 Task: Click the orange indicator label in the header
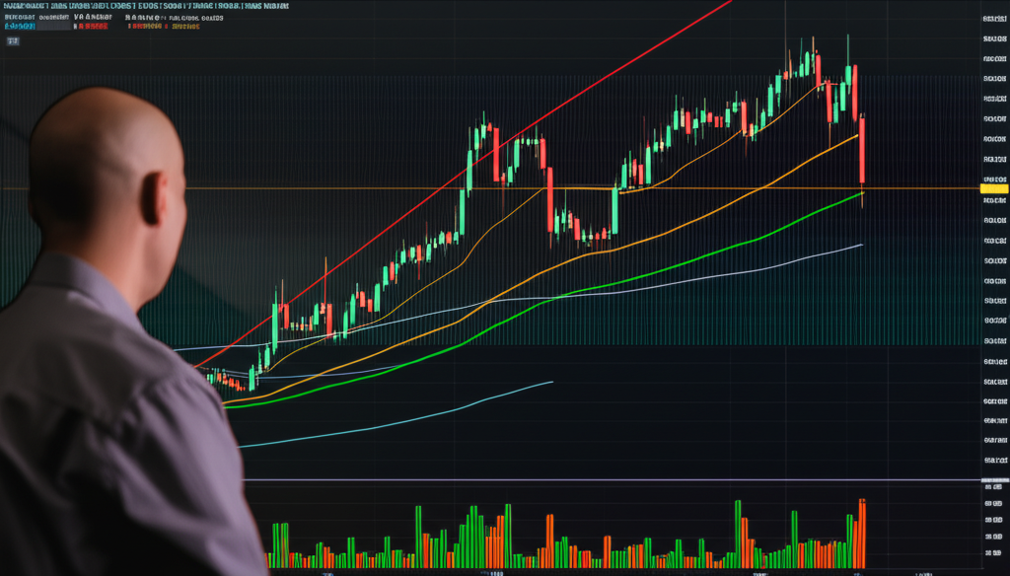coord(185,28)
